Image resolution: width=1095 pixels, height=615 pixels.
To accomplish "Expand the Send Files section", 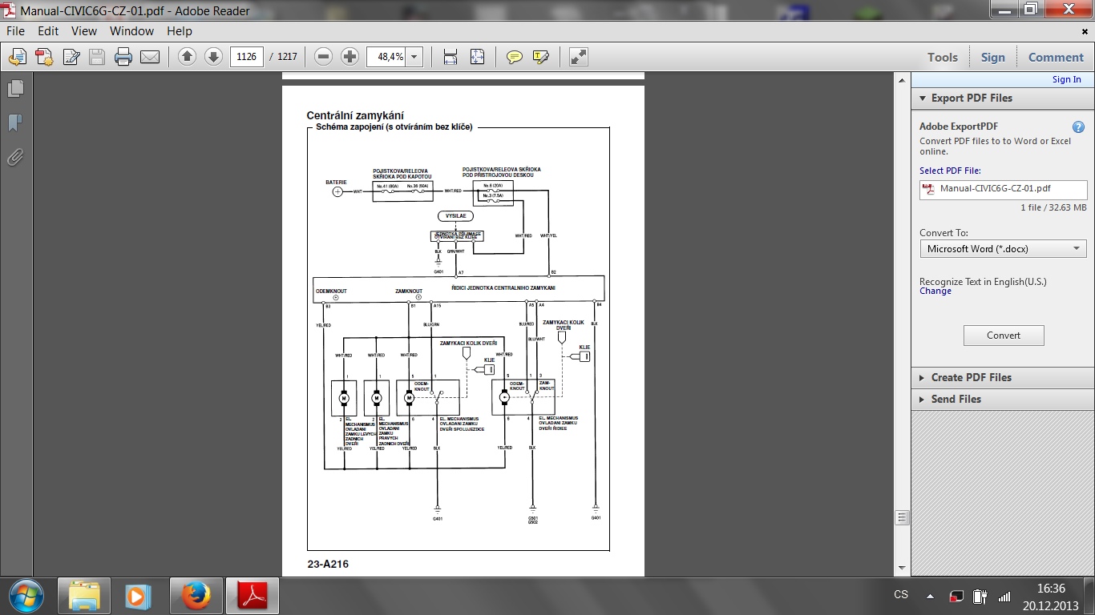I will (x=956, y=399).
